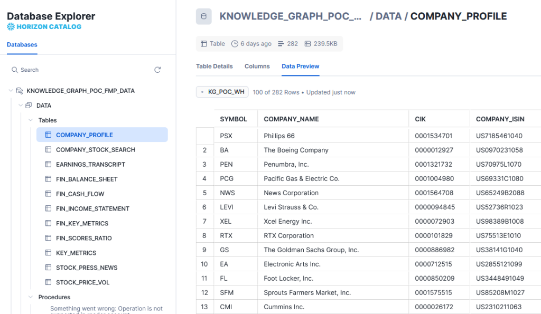Click the database icon beside KNOWLEDGE_GRAPH_POC header
The width and height of the screenshot is (541, 314).
click(x=203, y=16)
